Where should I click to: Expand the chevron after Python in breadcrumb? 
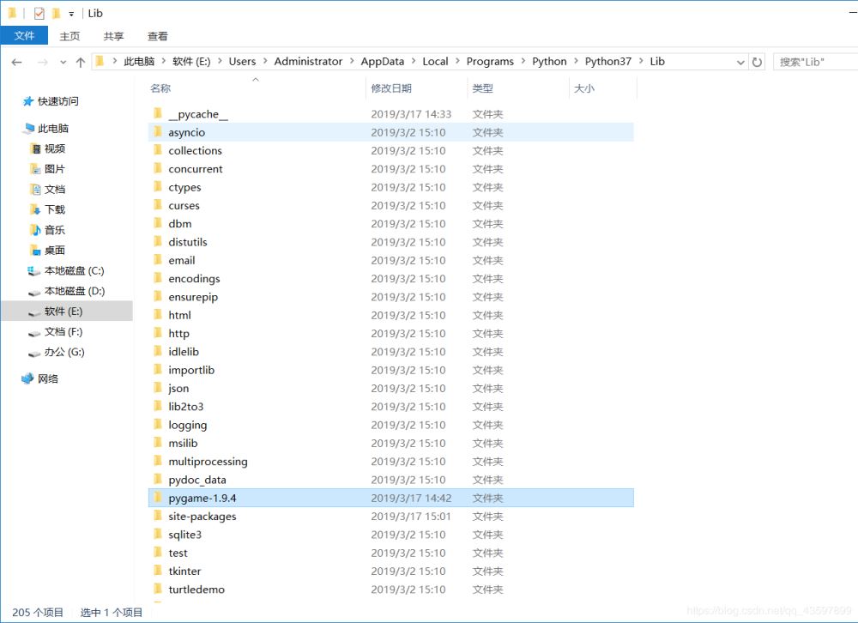coord(576,61)
